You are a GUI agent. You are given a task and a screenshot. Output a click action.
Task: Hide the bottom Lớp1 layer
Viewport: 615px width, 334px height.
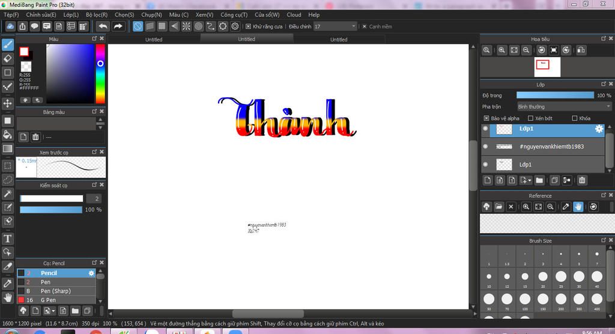485,165
